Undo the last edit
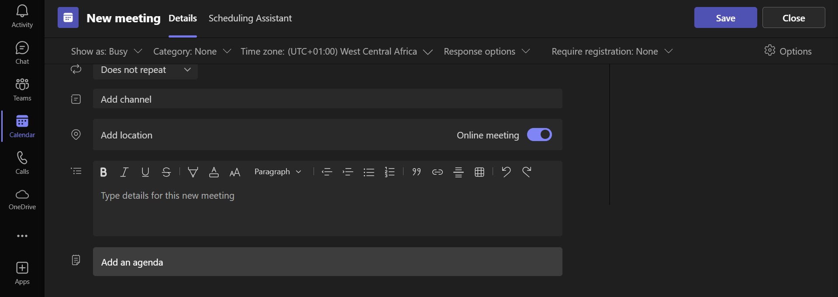Image resolution: width=838 pixels, height=297 pixels. [506, 172]
